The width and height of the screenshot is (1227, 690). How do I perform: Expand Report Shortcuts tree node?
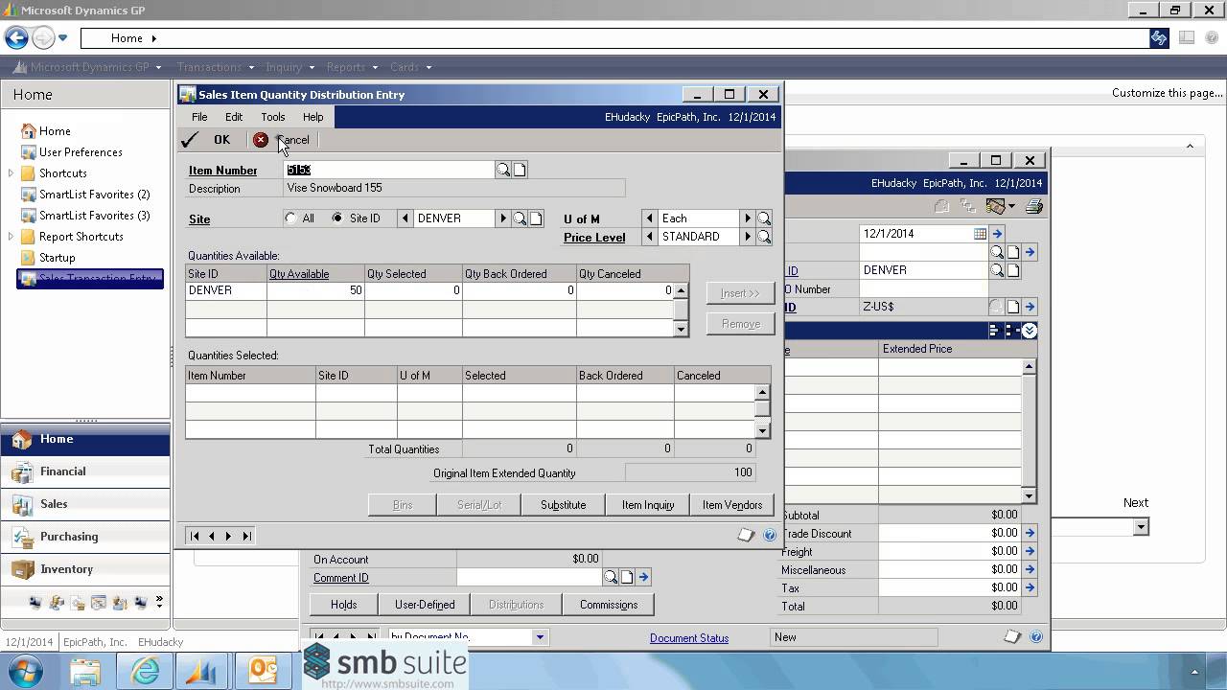coord(11,237)
